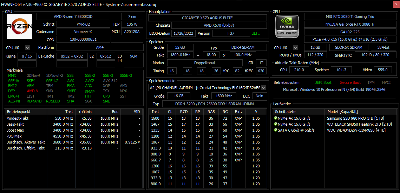This screenshot has height=193, width=400.
Task: Click the Chipsatz value AMD X570 (Bixby)
Action: click(x=219, y=26)
